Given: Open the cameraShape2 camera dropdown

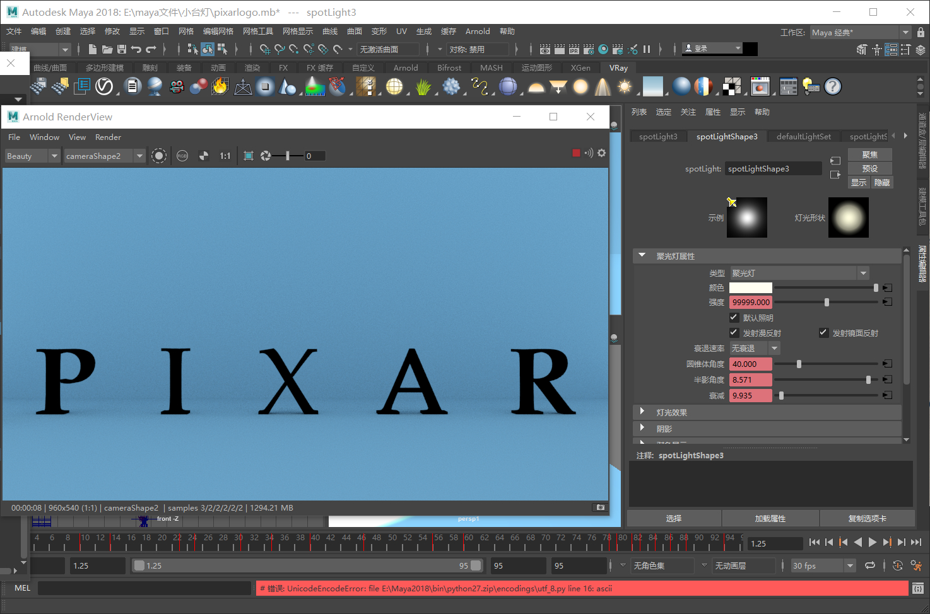Looking at the screenshot, I should pyautogui.click(x=105, y=156).
